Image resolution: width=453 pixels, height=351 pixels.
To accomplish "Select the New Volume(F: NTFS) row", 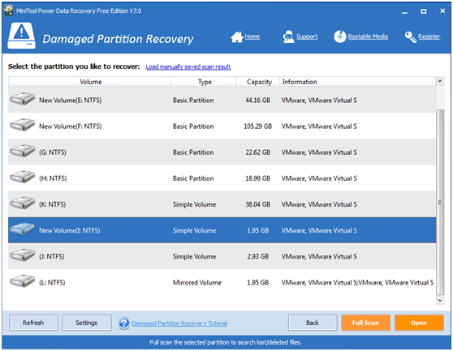I will click(222, 126).
